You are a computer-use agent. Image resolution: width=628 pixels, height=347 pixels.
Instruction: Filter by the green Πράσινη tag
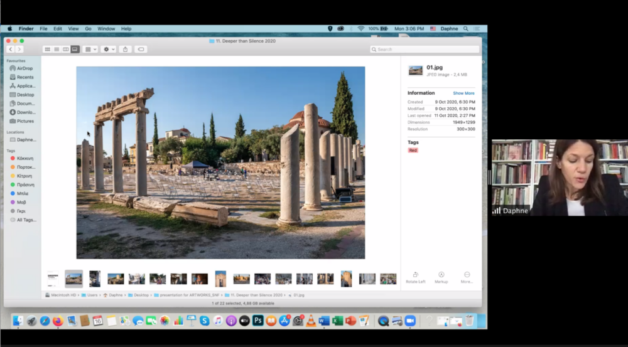pyautogui.click(x=22, y=185)
